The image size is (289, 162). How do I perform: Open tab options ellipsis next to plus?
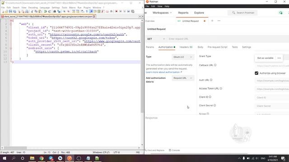tap(219, 21)
